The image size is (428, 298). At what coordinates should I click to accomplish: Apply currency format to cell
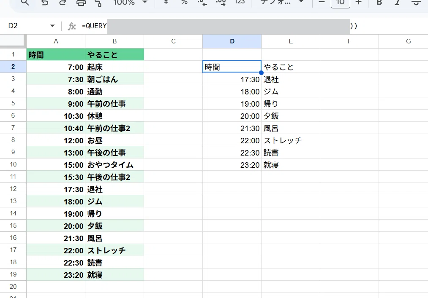[166, 2]
